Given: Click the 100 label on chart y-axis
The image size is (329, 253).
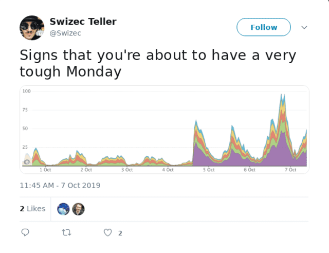Looking at the screenshot, I should click(27, 92).
